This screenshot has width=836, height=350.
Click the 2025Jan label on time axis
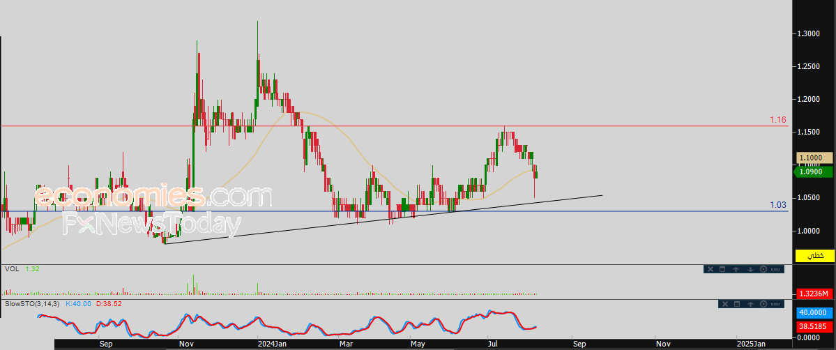[752, 344]
